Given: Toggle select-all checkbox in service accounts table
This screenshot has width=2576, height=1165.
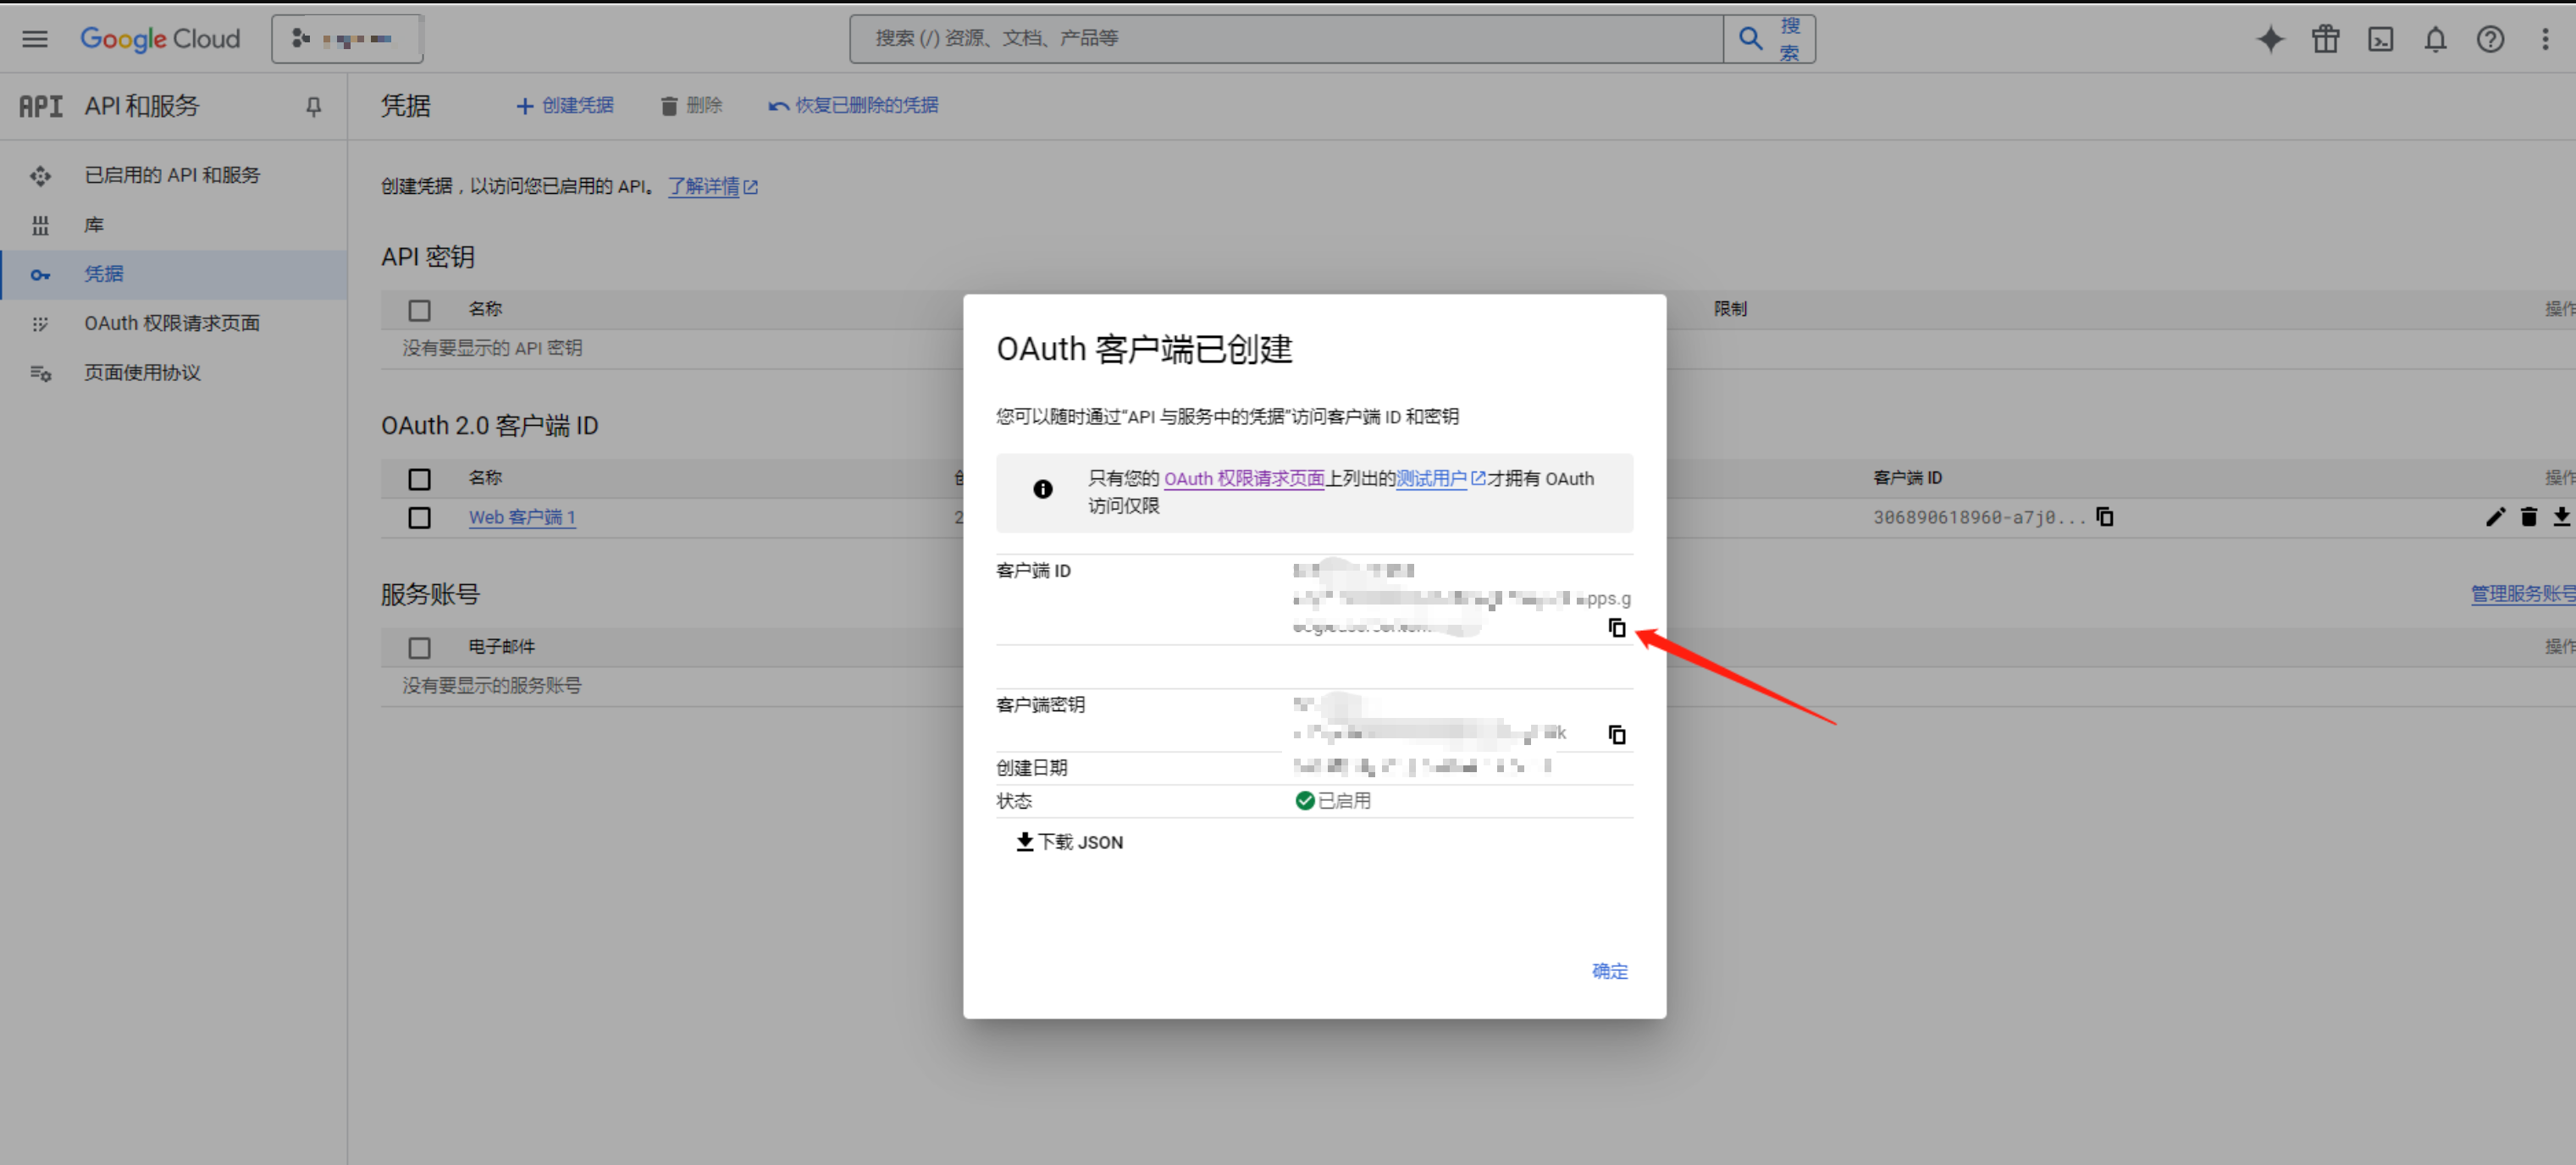Looking at the screenshot, I should pos(419,649).
